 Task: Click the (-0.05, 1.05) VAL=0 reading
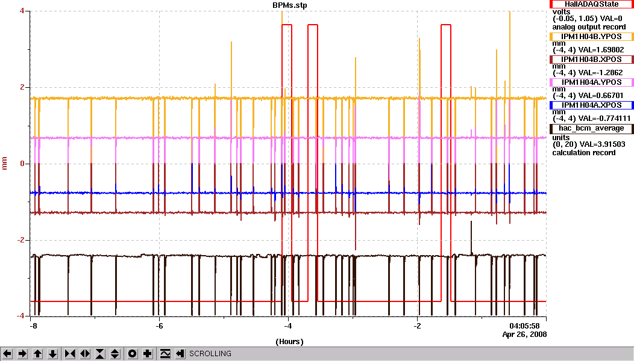588,19
